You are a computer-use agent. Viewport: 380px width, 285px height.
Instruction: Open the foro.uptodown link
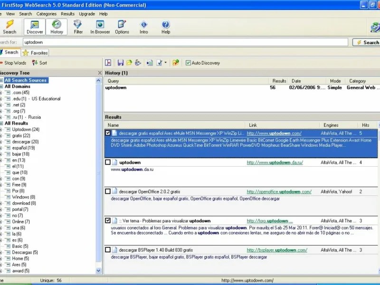270,221
